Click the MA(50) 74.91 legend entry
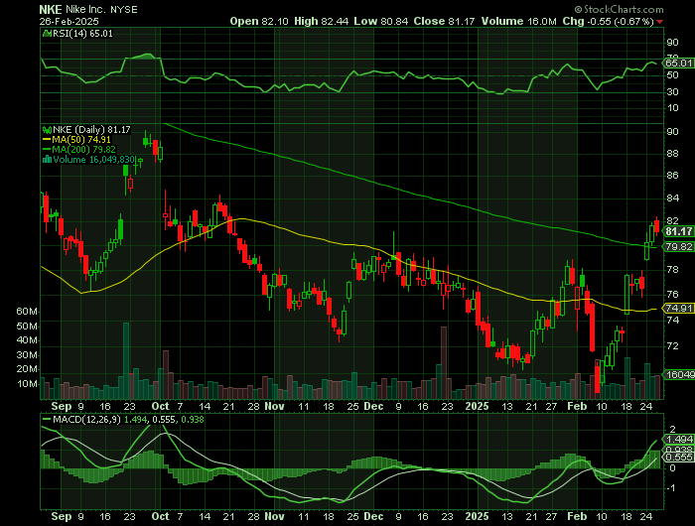Image resolution: width=695 pixels, height=526 pixels. [76, 140]
